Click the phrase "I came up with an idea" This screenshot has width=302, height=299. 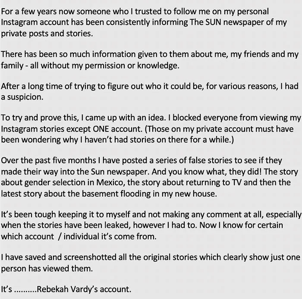click(x=123, y=118)
